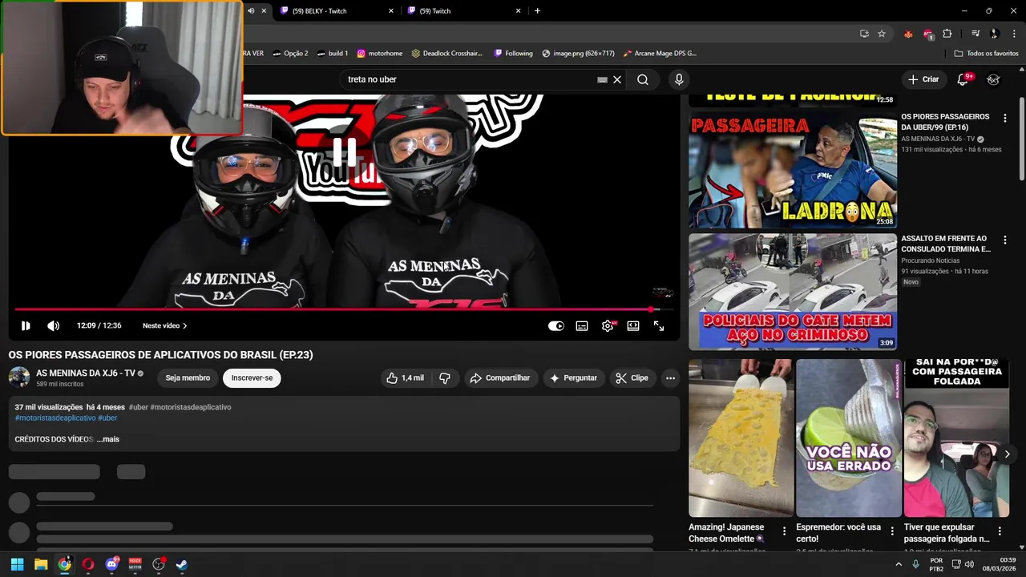Switch to the '(59) Twitch' tab
Viewport: 1026px width, 577px height.
pyautogui.click(x=465, y=11)
